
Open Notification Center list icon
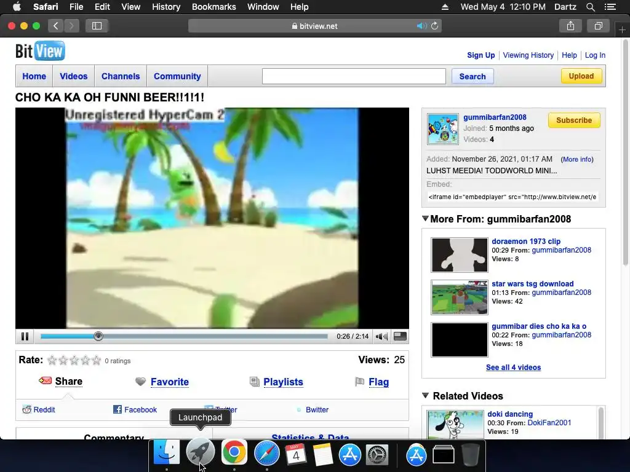click(x=610, y=7)
